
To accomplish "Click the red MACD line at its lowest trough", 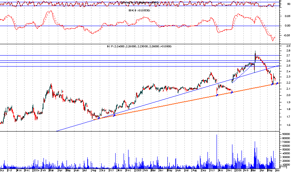I will 272,40.
